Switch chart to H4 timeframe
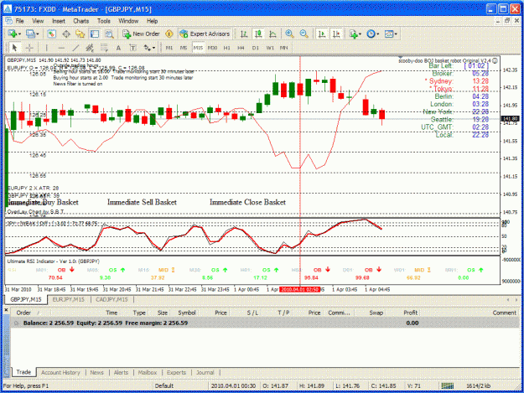 [x=241, y=48]
